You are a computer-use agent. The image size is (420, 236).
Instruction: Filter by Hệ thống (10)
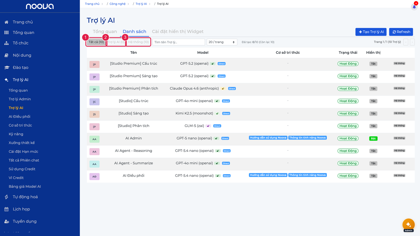coord(138,42)
